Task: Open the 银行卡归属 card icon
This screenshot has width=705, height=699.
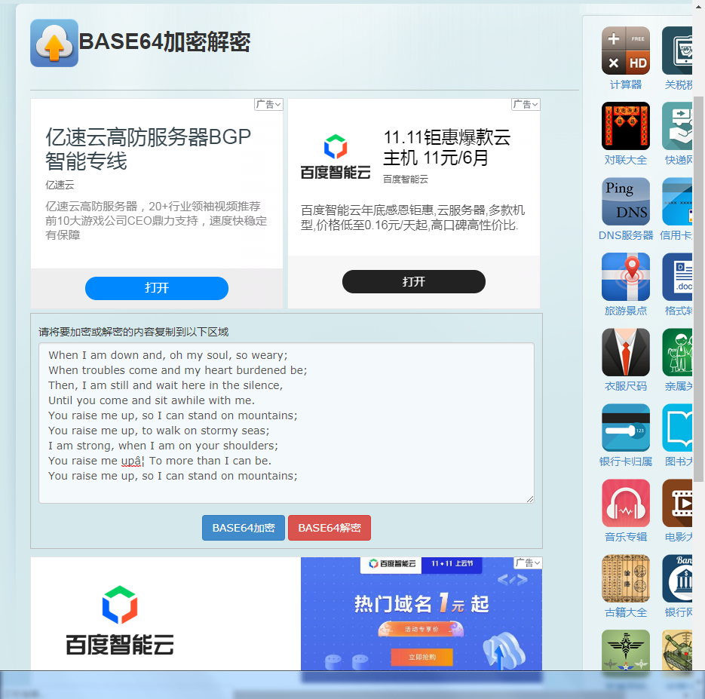Action: (625, 428)
